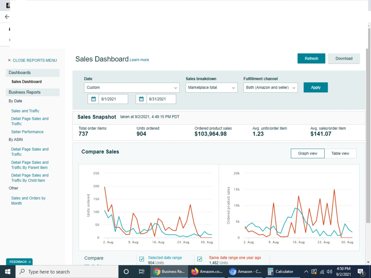Click the Sales Snapshot heading
The image size is (371, 278).
point(97,117)
